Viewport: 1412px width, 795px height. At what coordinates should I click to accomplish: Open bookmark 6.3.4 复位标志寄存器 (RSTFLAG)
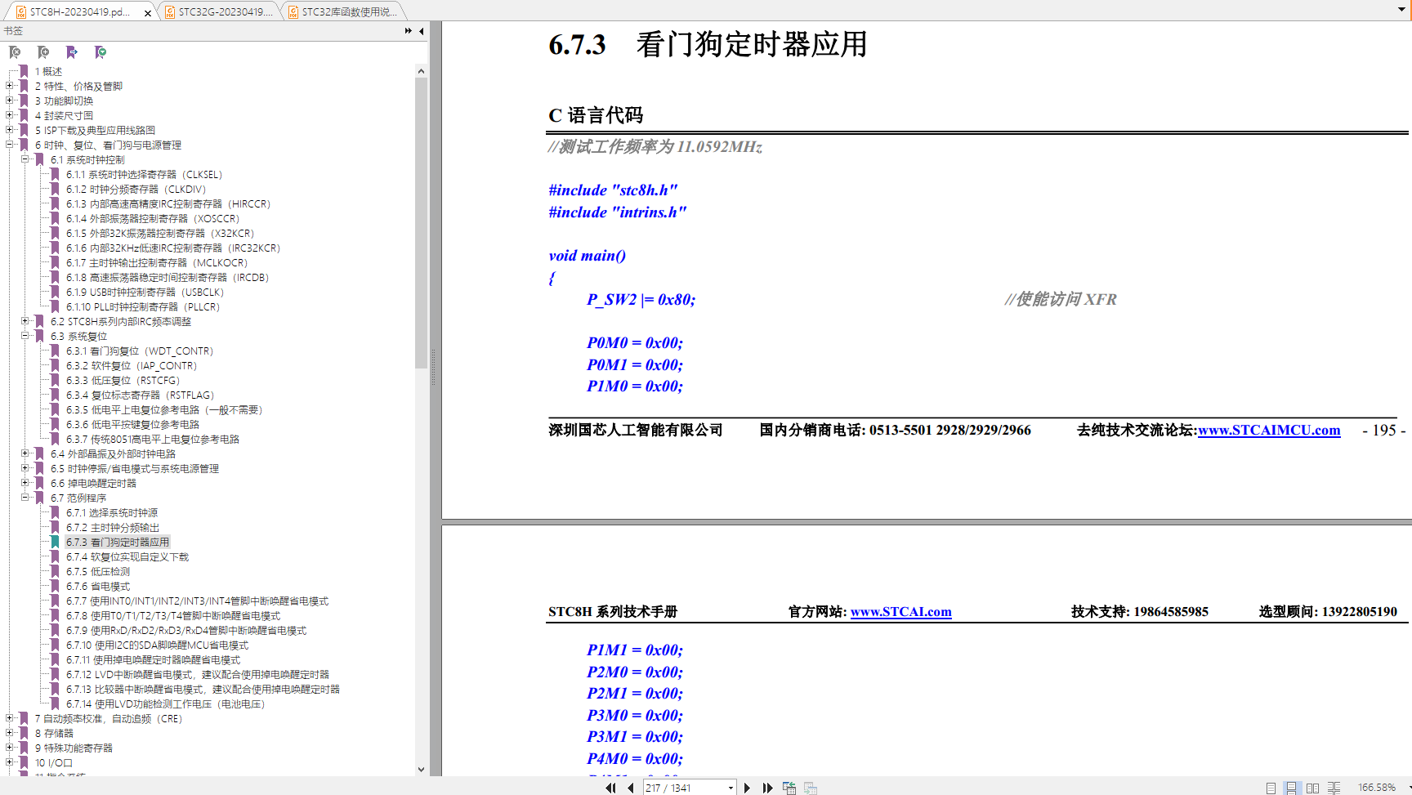pos(140,395)
